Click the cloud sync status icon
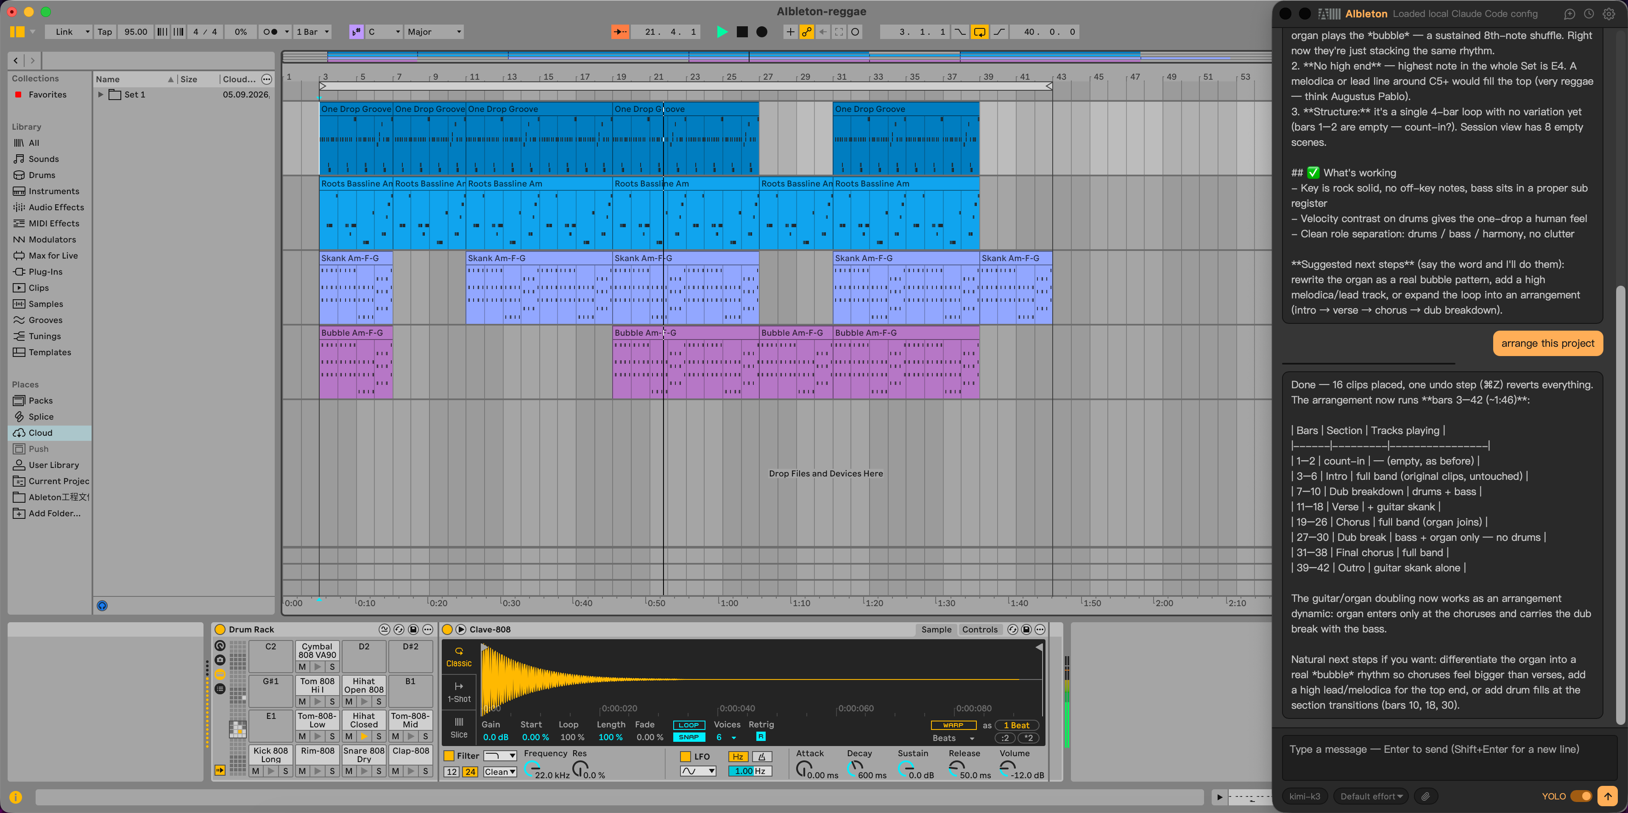The width and height of the screenshot is (1628, 813). [102, 605]
